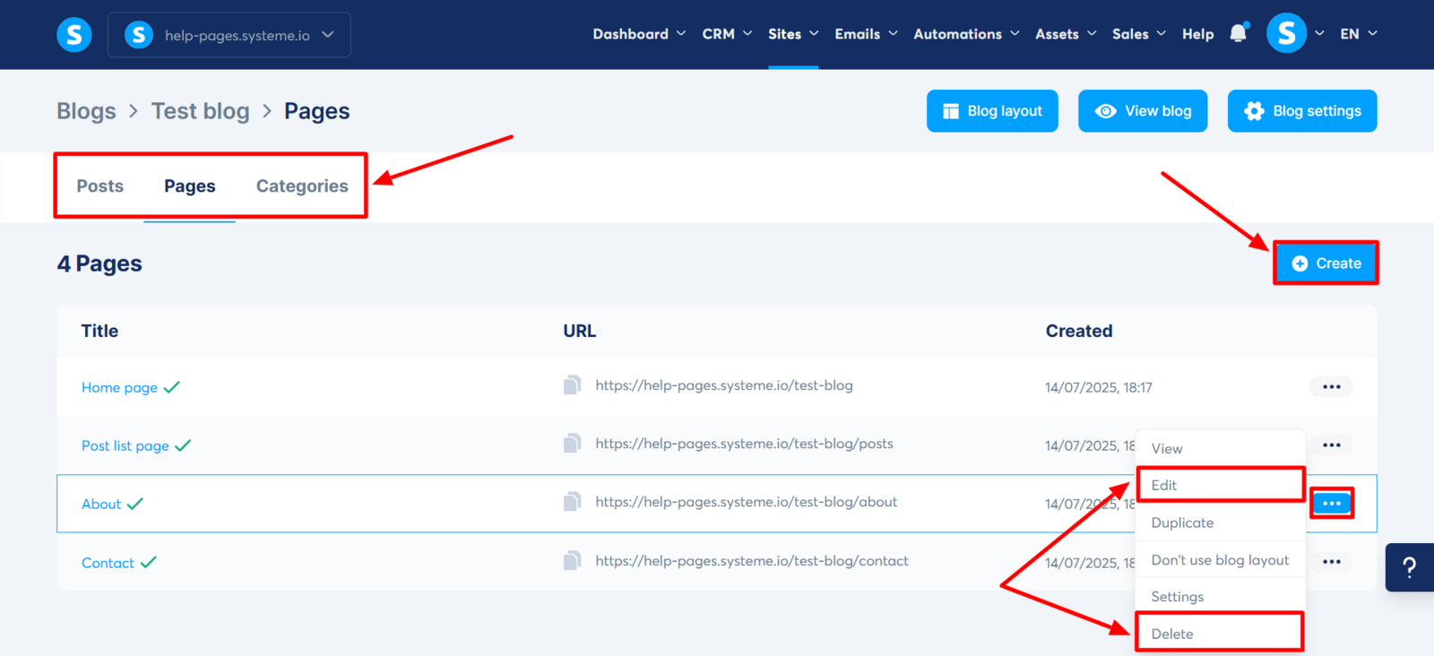The width and height of the screenshot is (1434, 656).
Task: Copy URL icon for Home page row
Action: click(572, 385)
